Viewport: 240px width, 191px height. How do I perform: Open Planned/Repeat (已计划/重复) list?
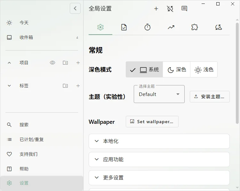(42, 139)
